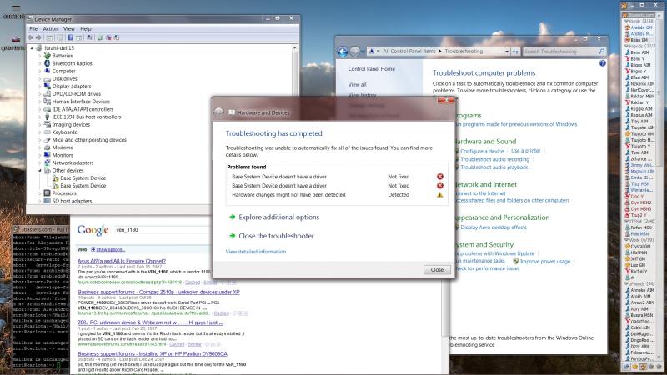This screenshot has width=667, height=375.
Task: Click the blue help icon in Troubleshooting window
Action: 603,63
